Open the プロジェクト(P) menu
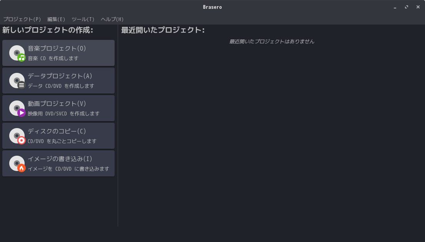The height and width of the screenshot is (242, 425). (22, 19)
